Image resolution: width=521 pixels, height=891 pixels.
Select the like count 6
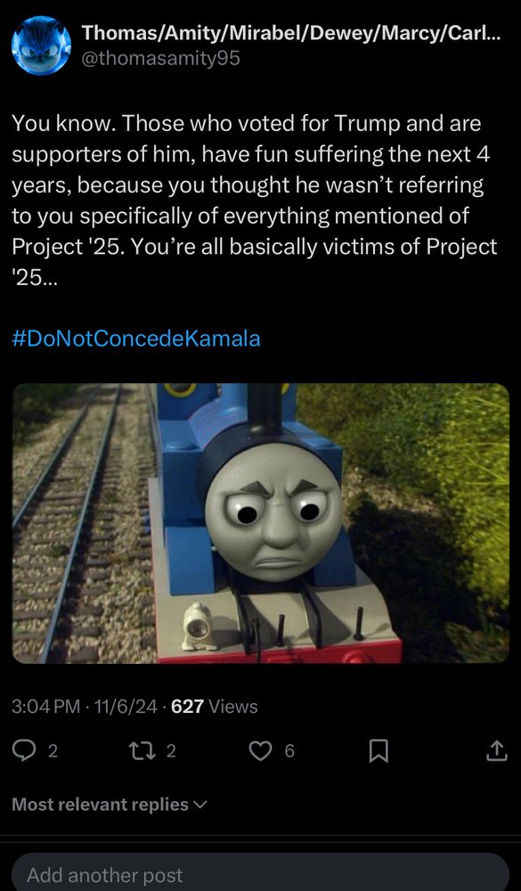[x=289, y=751]
